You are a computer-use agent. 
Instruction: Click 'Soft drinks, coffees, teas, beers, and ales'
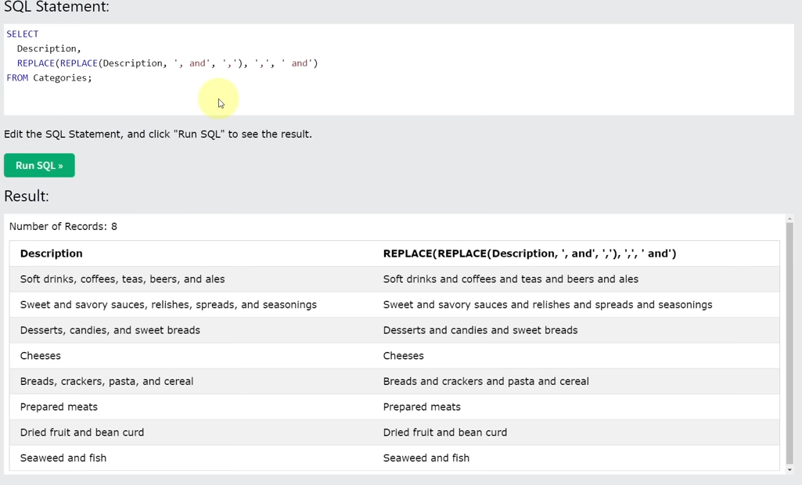[122, 278]
